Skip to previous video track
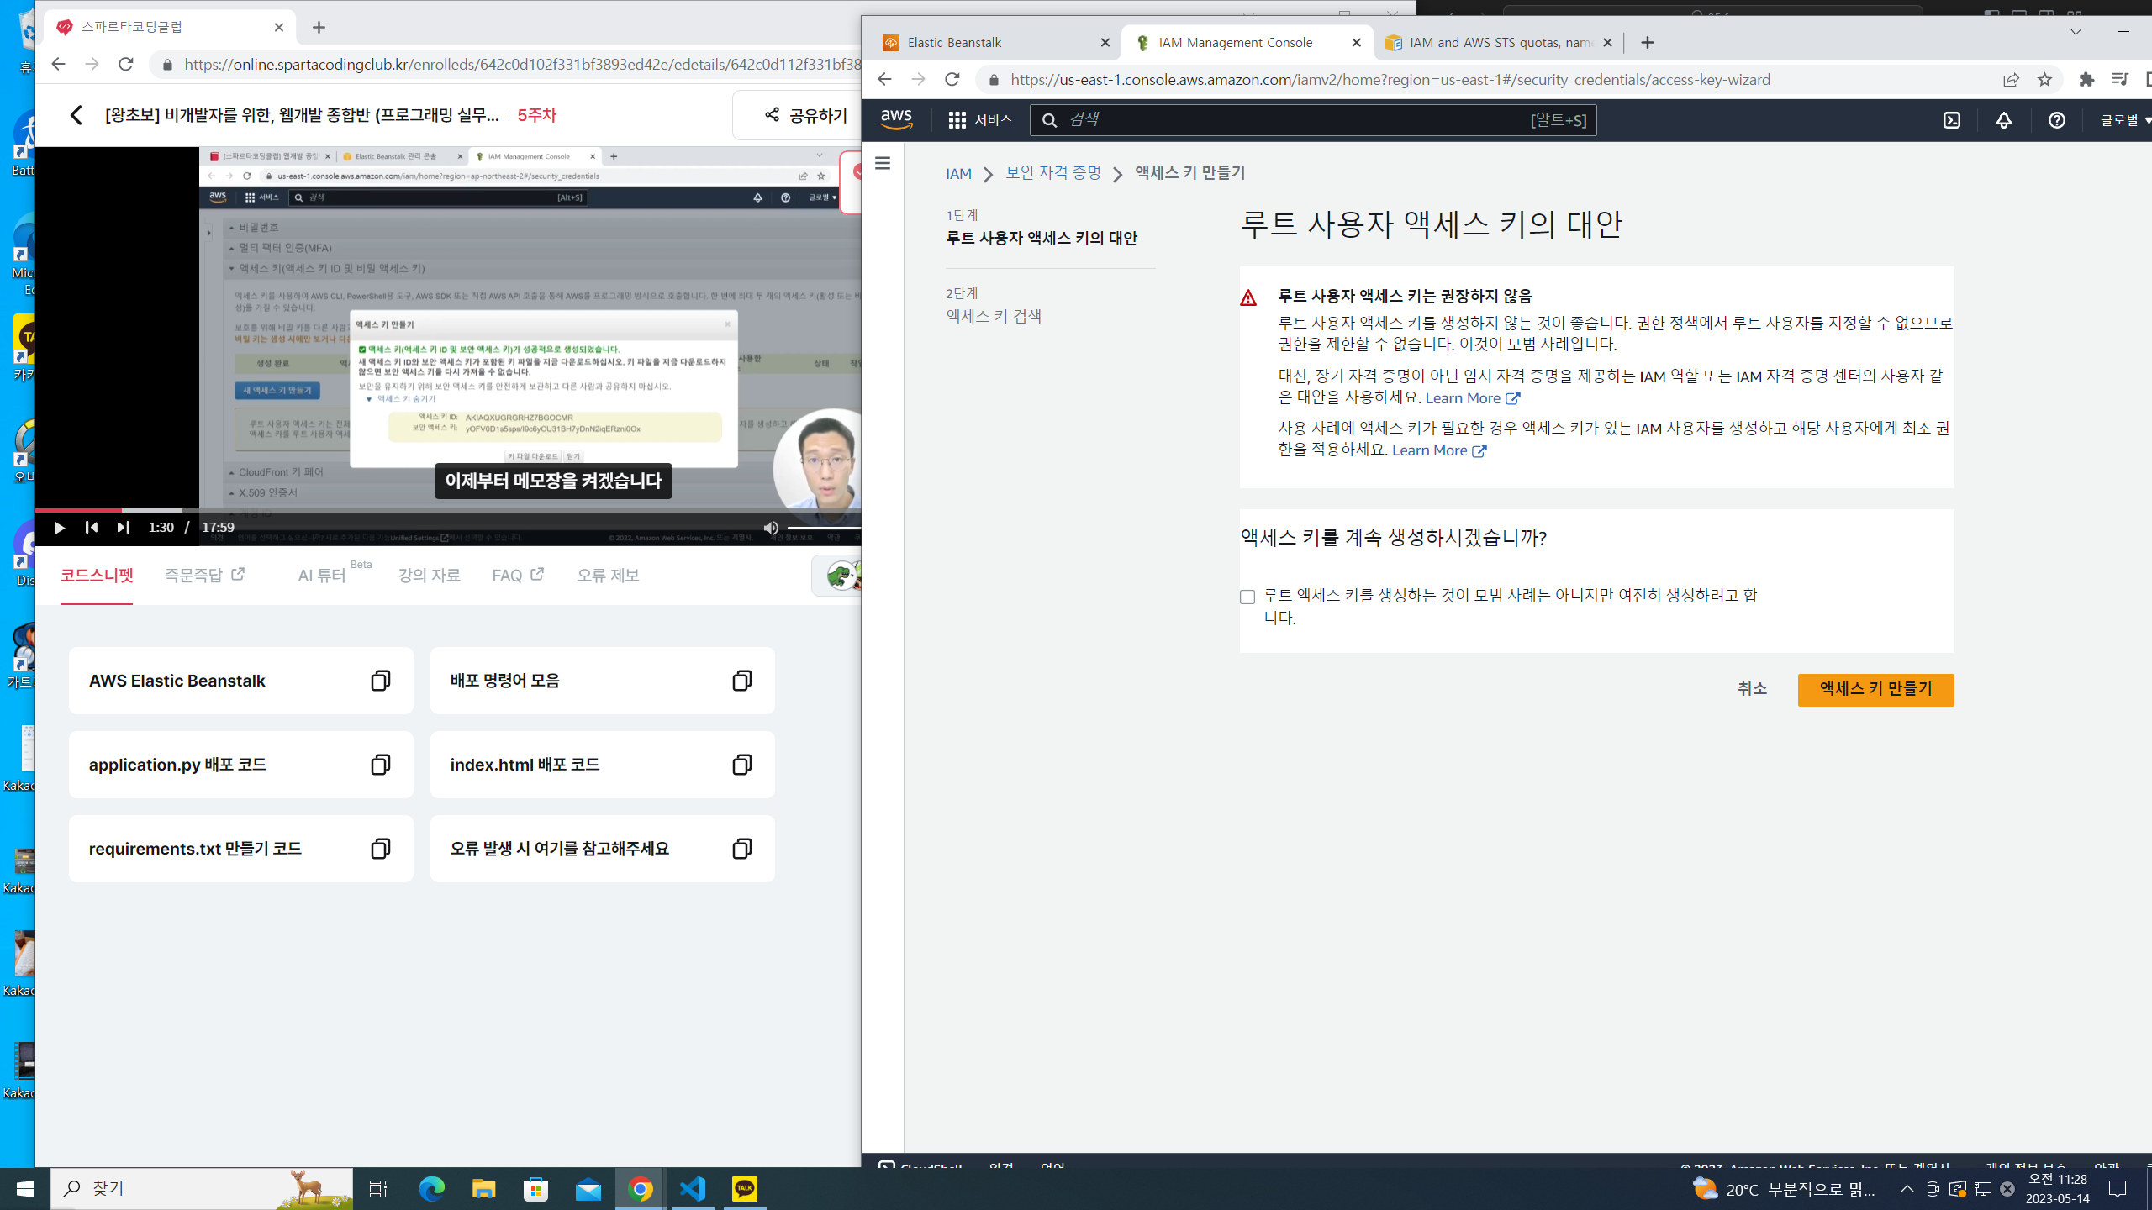 tap(92, 528)
